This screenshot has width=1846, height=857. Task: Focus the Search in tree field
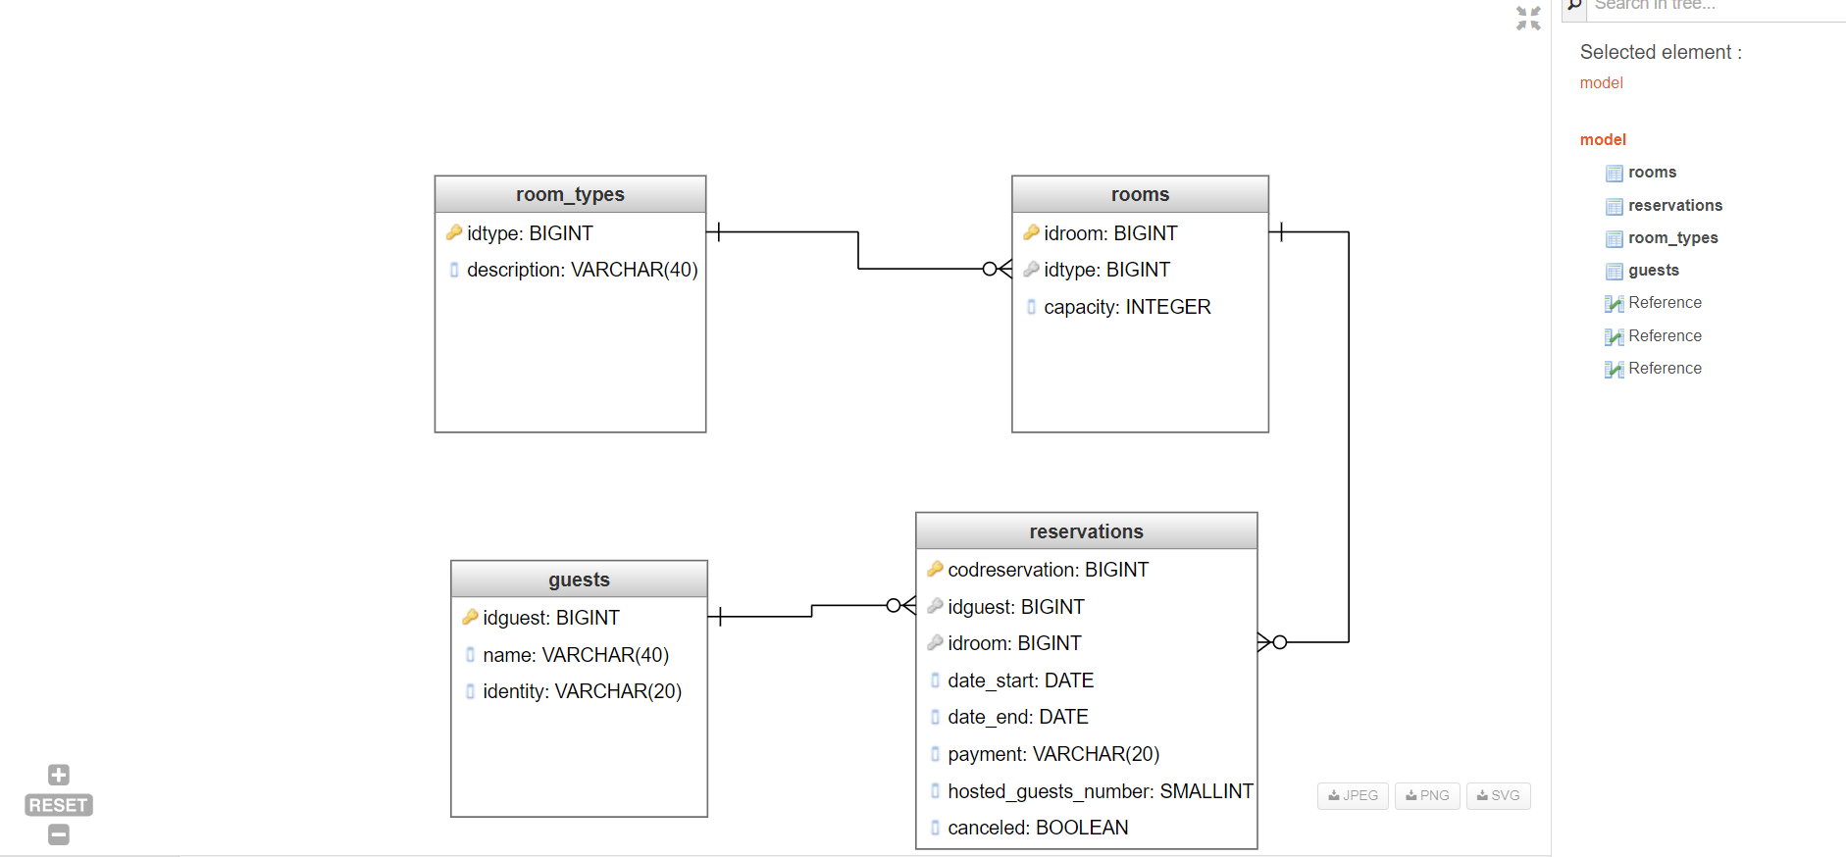coord(1717,6)
